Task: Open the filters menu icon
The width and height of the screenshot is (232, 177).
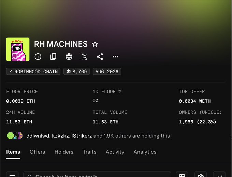Action: 12,175
